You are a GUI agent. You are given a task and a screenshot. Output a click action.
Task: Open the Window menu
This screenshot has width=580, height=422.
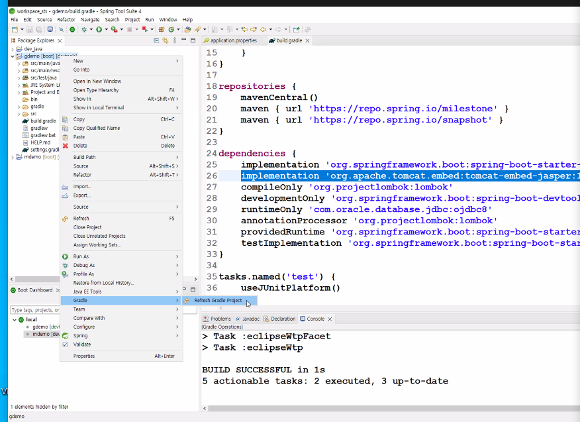tap(168, 20)
